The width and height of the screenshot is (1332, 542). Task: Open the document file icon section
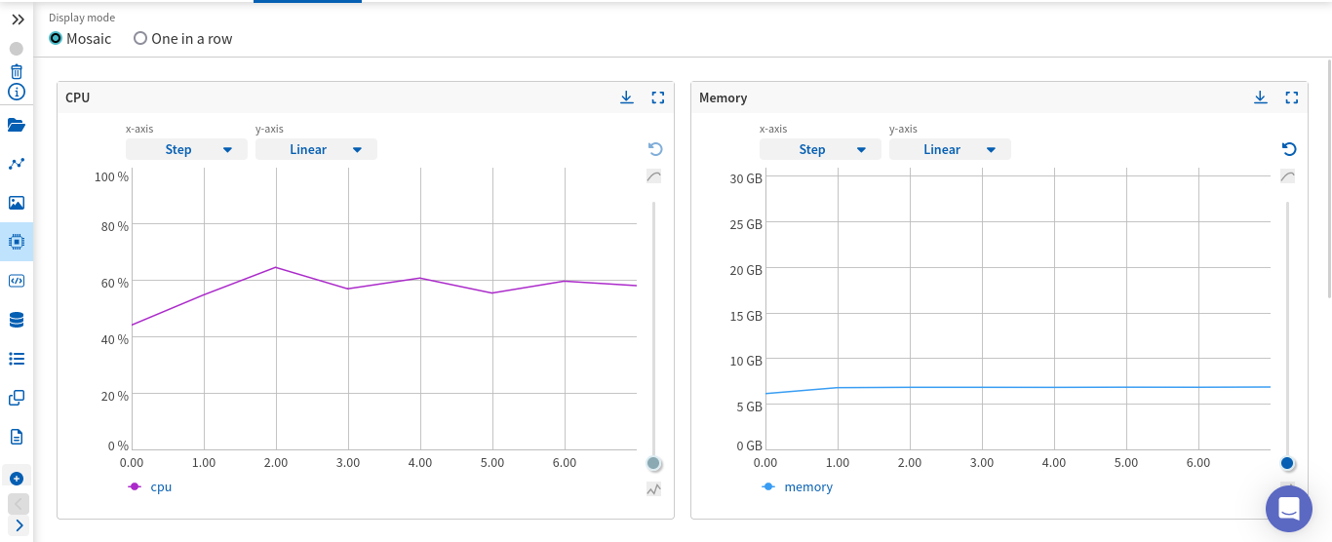[17, 437]
